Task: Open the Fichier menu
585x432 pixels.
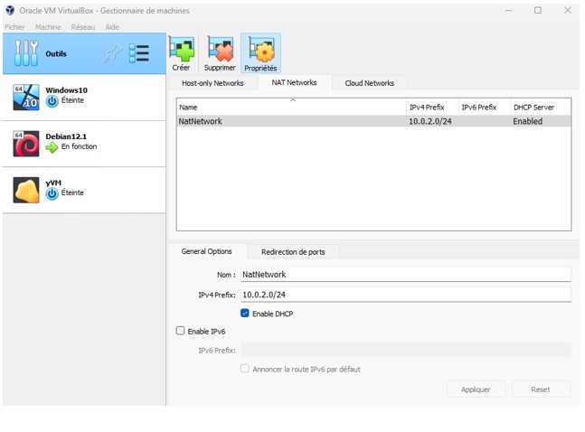Action: click(x=15, y=27)
